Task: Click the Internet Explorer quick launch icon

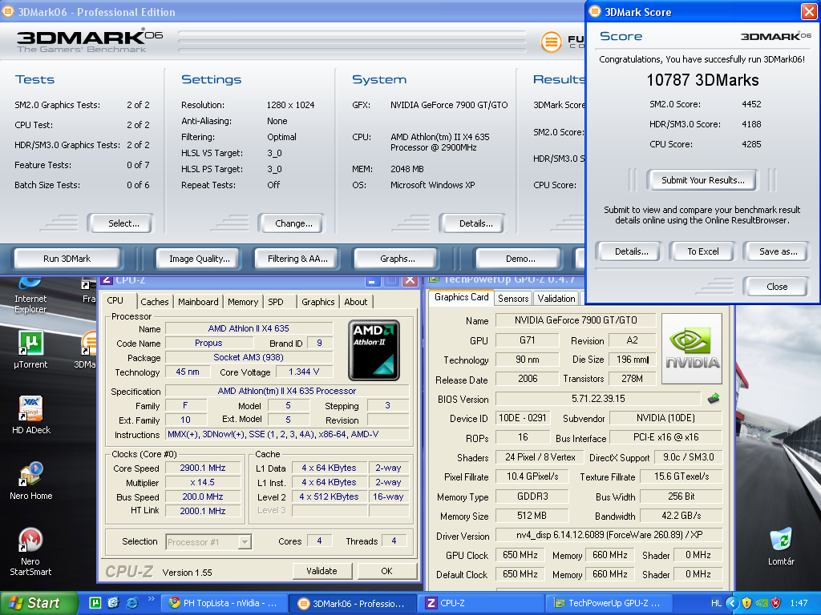Action: pos(132,603)
